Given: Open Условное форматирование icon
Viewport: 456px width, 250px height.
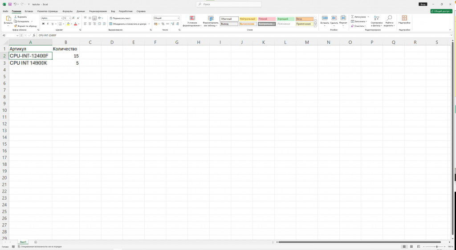Looking at the screenshot, I should coord(192,18).
